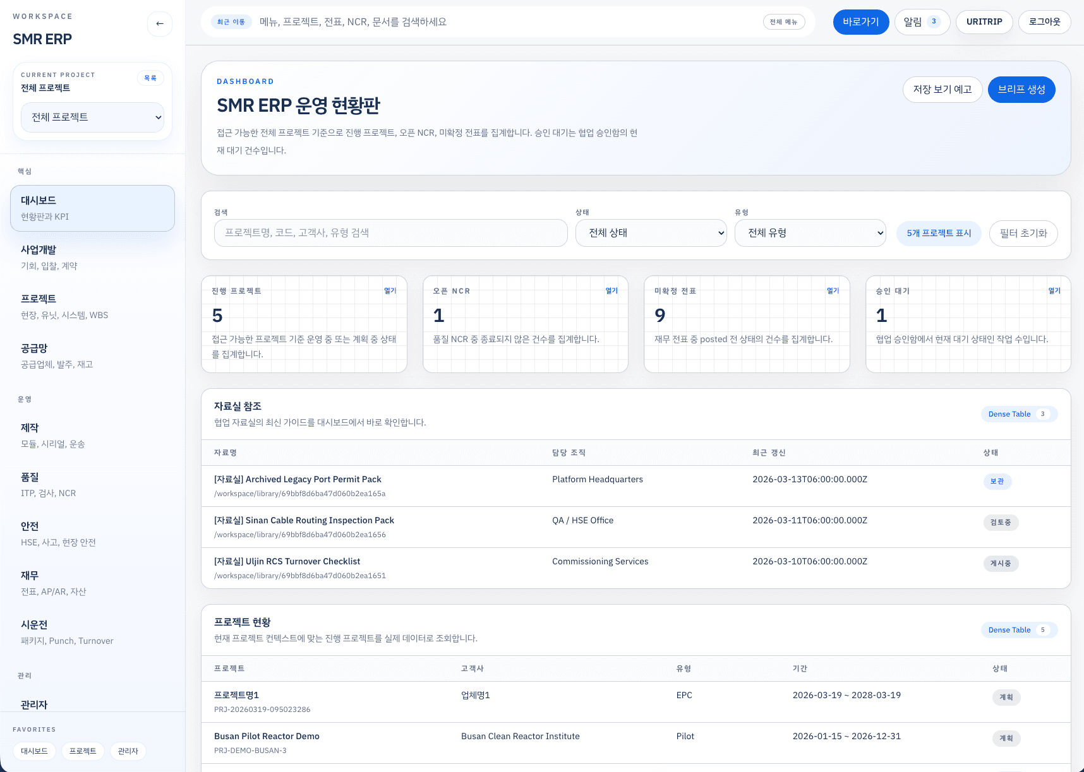1084x772 pixels.
Task: Focus the project search input field
Action: pyautogui.click(x=390, y=233)
